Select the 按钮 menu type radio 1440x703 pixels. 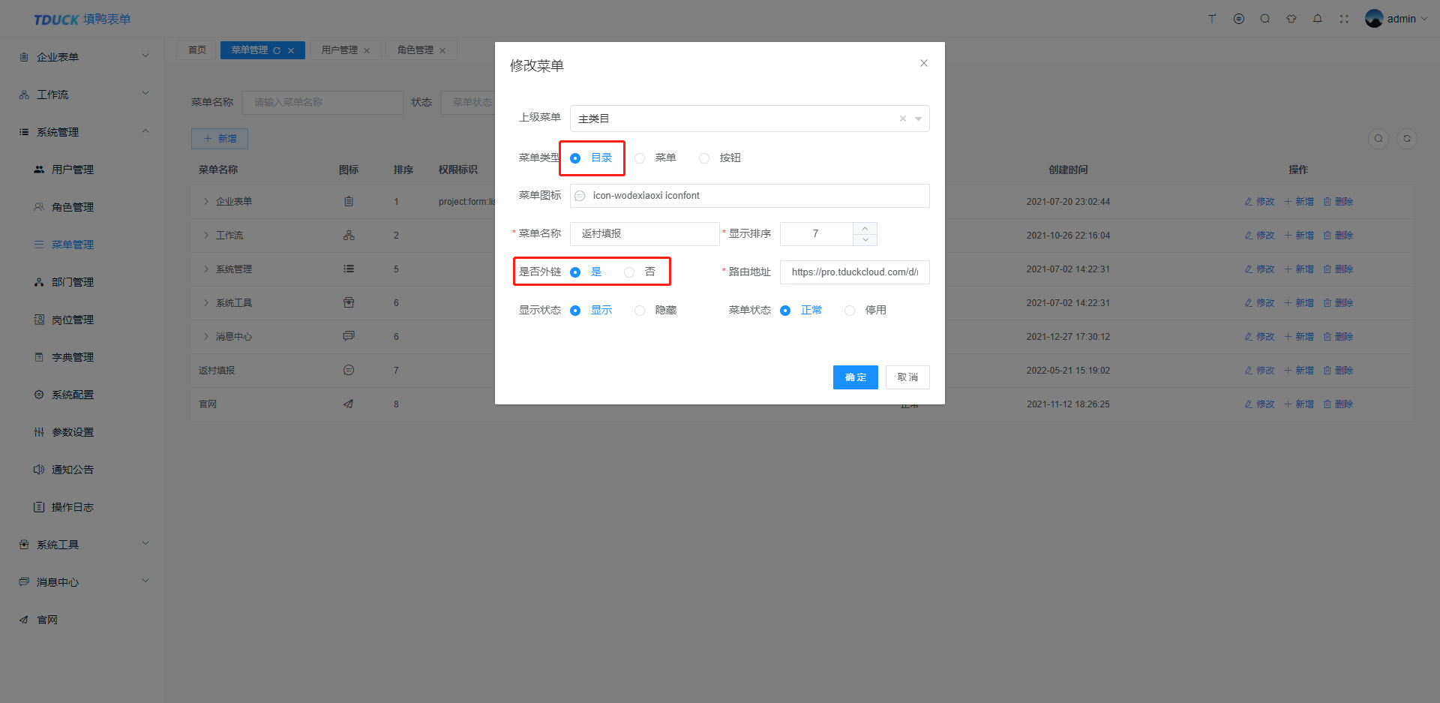coord(704,158)
